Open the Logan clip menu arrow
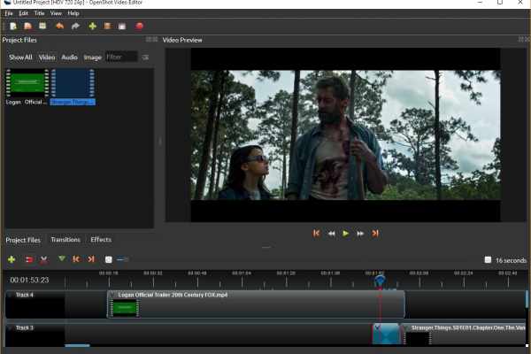 [112, 295]
